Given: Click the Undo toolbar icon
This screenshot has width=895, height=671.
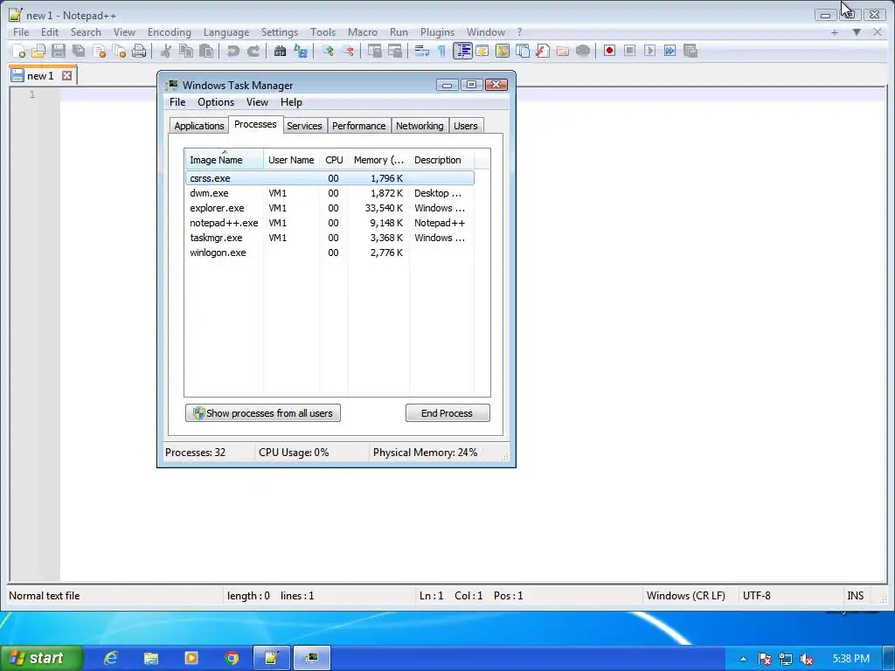Looking at the screenshot, I should pyautogui.click(x=232, y=52).
